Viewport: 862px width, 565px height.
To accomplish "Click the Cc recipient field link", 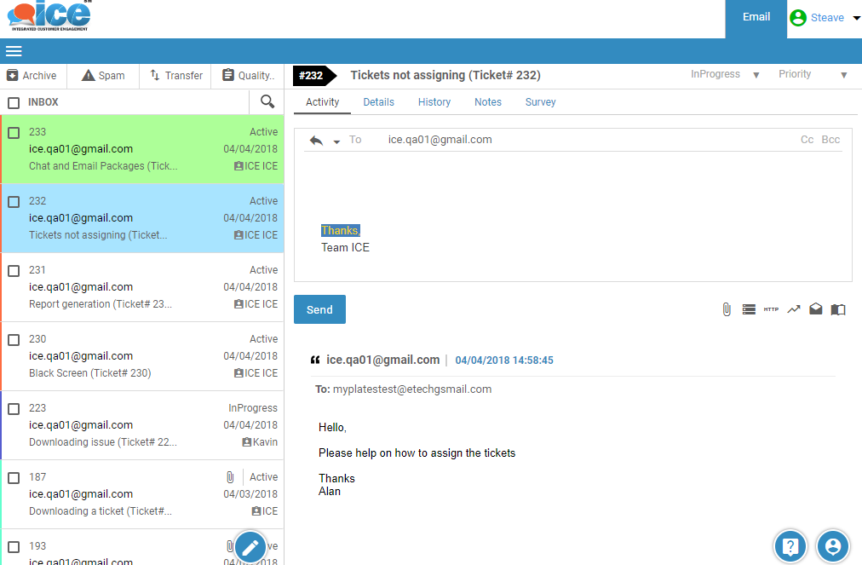I will (x=807, y=140).
